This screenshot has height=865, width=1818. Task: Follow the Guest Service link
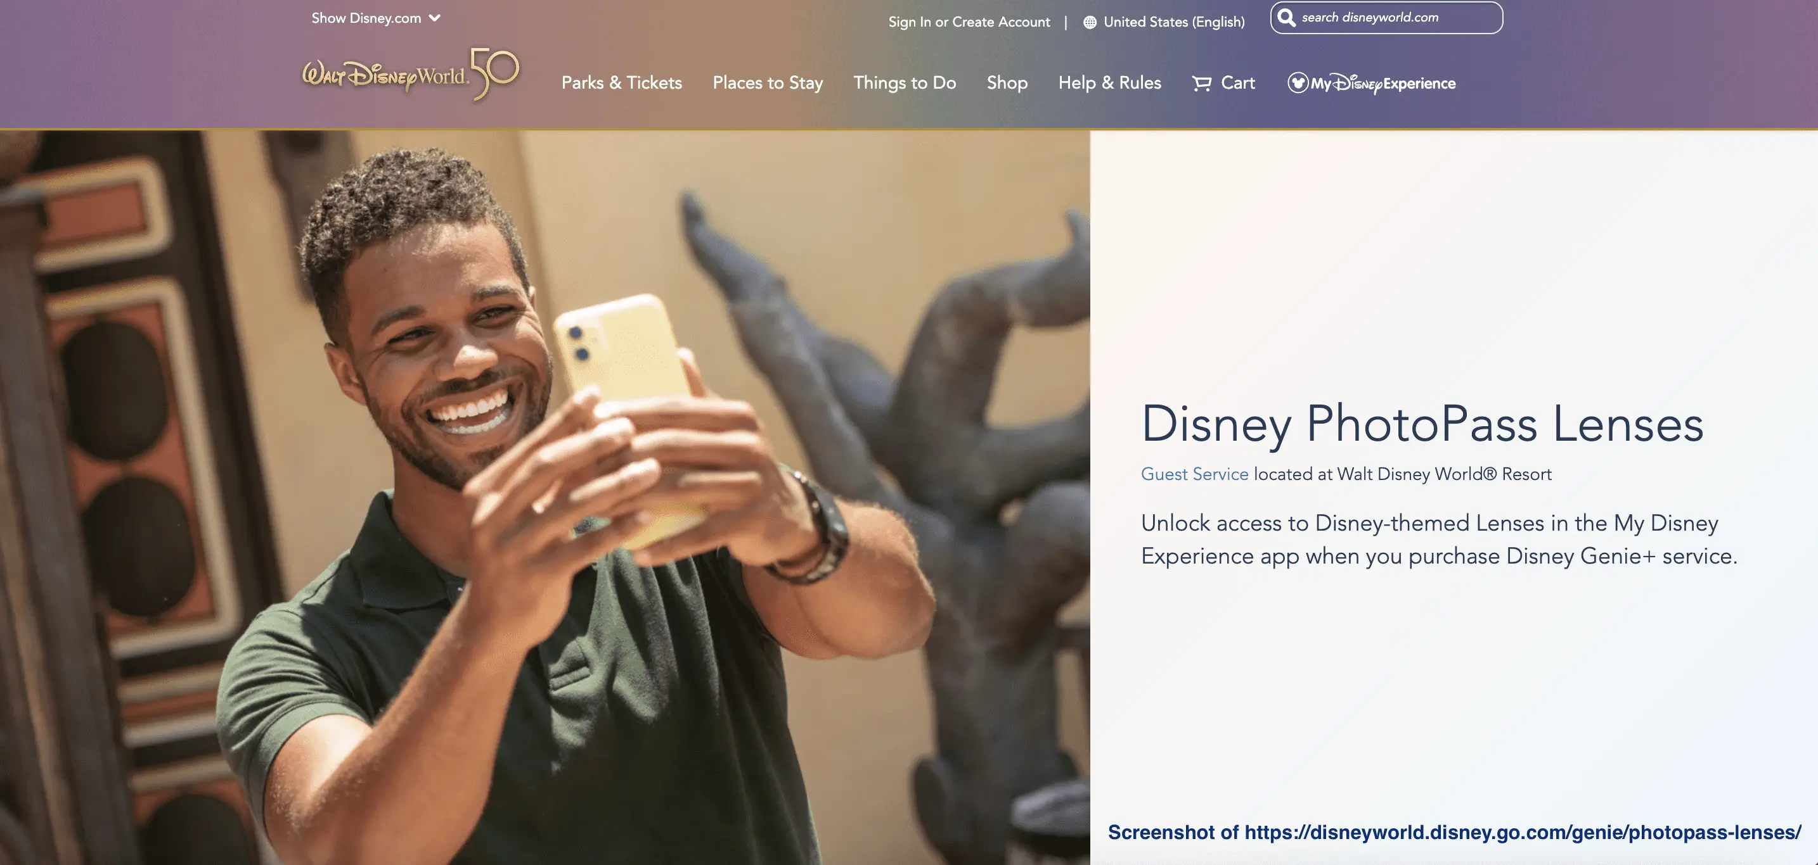1194,474
